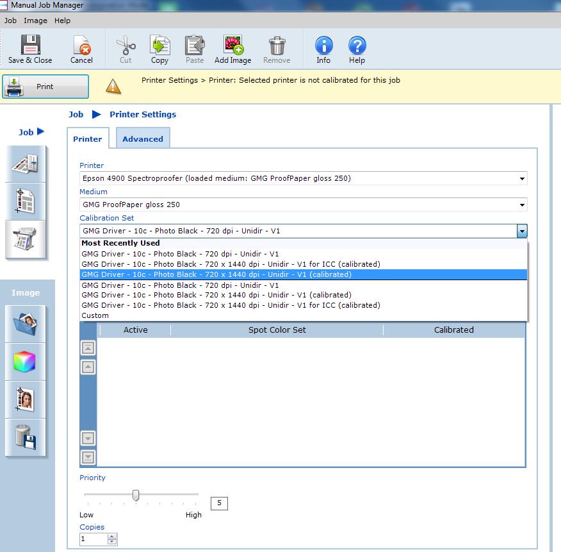Select the Custom calibration option
Screen dimensions: 561x552
tap(304, 315)
